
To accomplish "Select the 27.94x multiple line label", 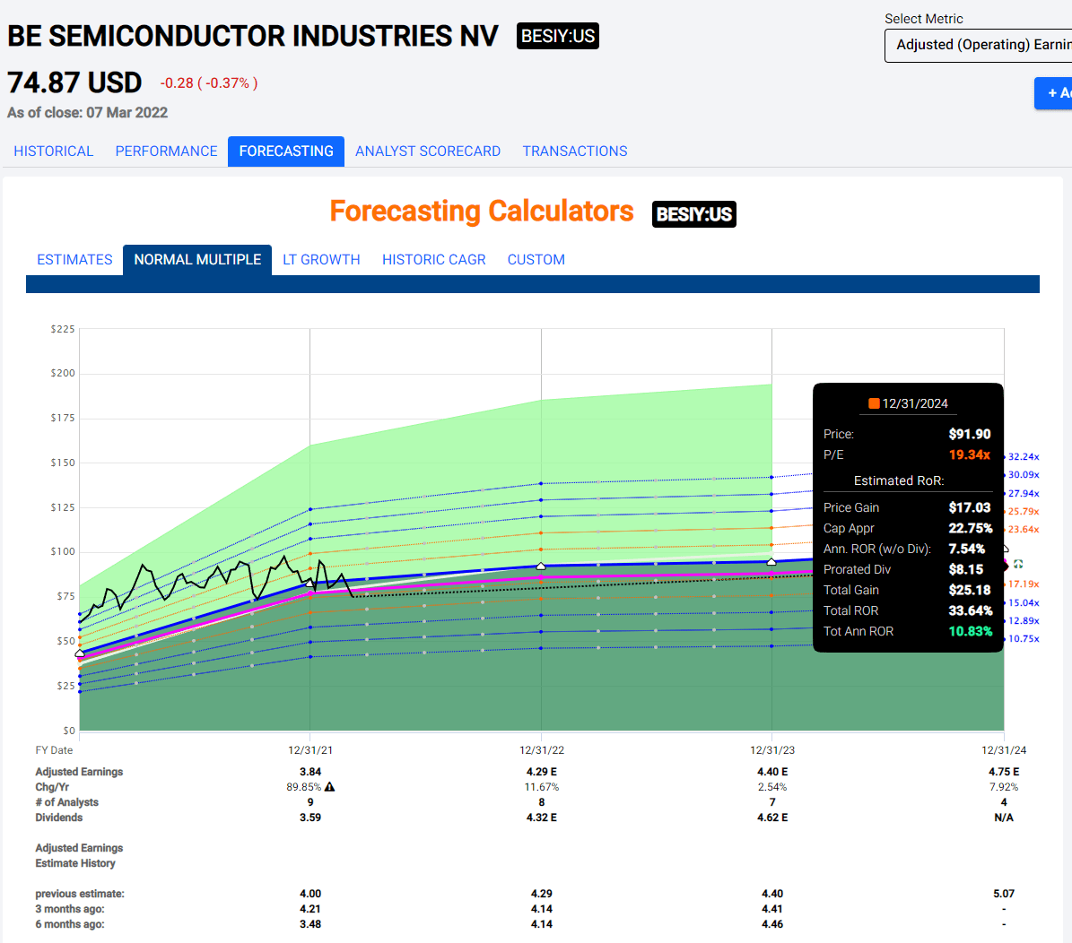I will tap(1024, 493).
